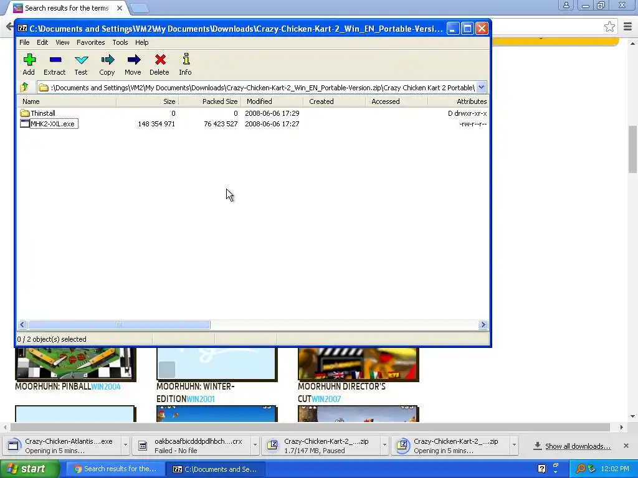
Task: Open options arrow for failed crx download
Action: click(255, 445)
